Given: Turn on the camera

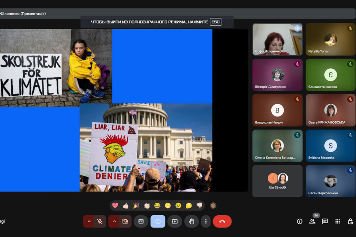Looking at the screenshot, I should 125,221.
